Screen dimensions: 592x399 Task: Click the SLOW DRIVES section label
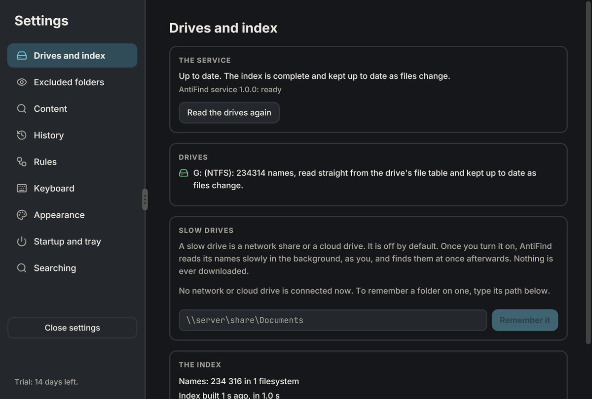point(206,231)
